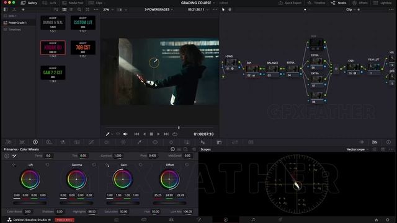Play the clip forward
Screen dimensions: 397x223
(x=159, y=134)
